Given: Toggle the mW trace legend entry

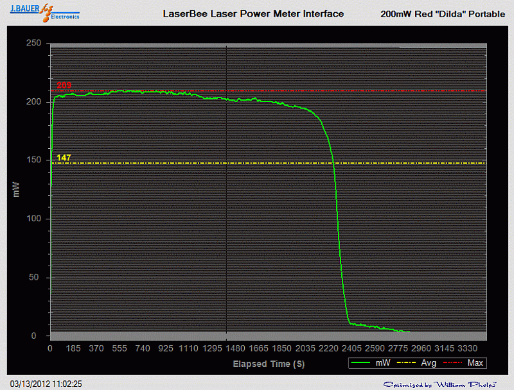Looking at the screenshot, I should coord(382,363).
